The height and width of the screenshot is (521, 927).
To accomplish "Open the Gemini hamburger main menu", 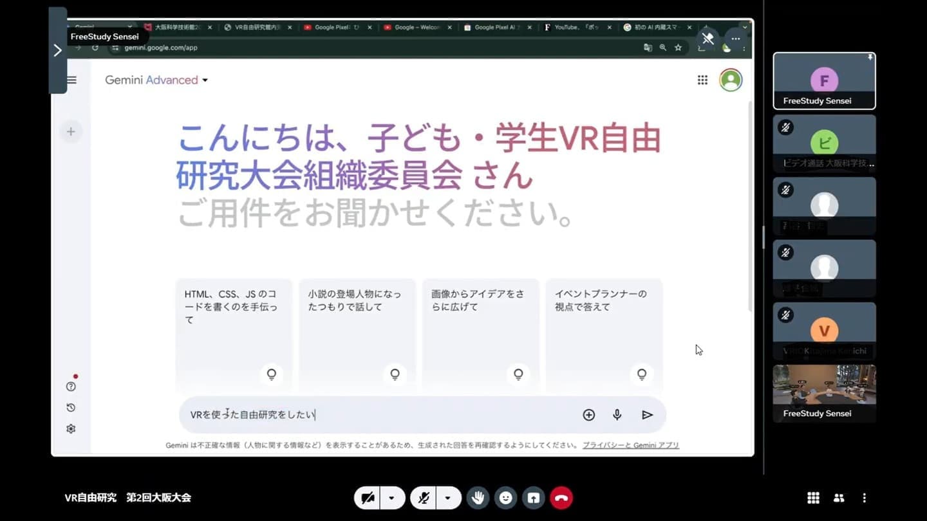I will coord(71,80).
